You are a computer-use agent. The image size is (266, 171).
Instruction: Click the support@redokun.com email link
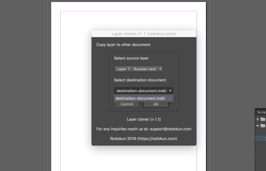pyautogui.click(x=171, y=129)
